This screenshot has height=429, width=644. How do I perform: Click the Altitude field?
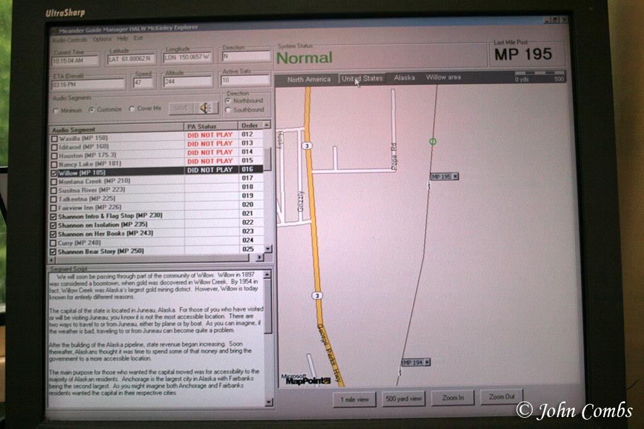(x=187, y=81)
